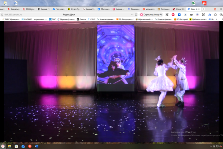
Task: Mute the sound icon on active tab
Action: pos(197,9)
